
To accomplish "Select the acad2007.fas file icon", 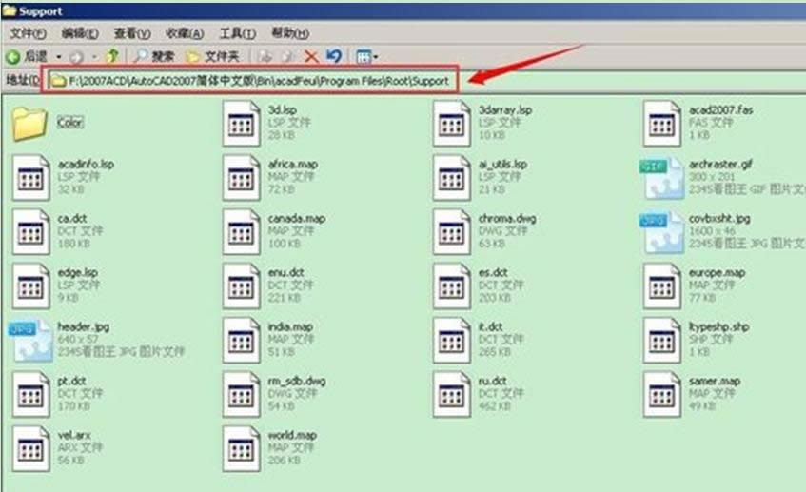I will pos(662,124).
